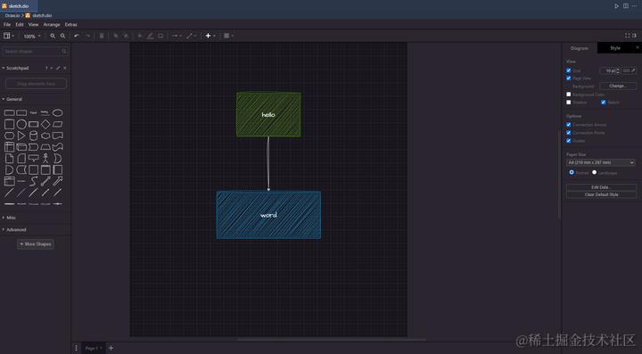This screenshot has height=354, width=642.
Task: Select the Landscape radio button
Action: (x=594, y=172)
